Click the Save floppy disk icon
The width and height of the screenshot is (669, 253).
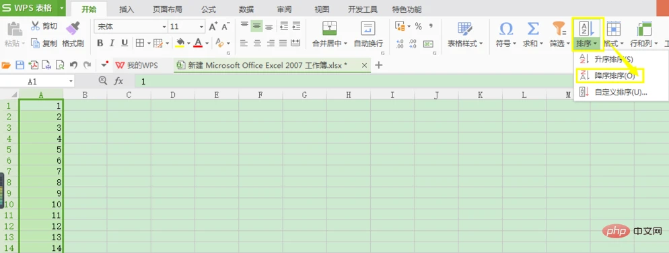pos(20,65)
